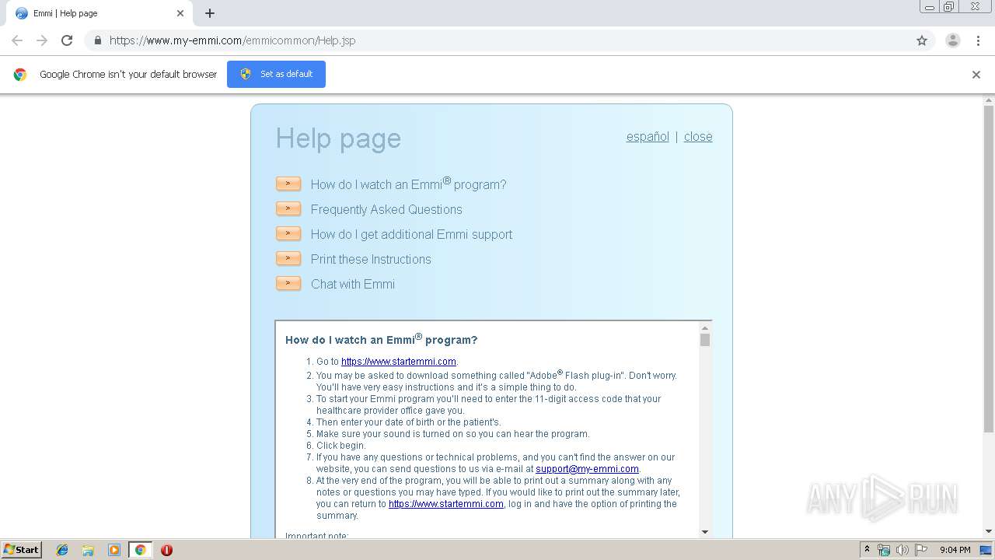Click the 9:04 PM clock

click(x=955, y=550)
